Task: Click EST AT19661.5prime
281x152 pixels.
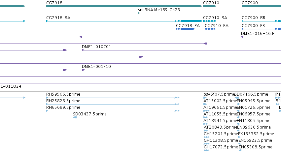Action: click(x=220, y=107)
